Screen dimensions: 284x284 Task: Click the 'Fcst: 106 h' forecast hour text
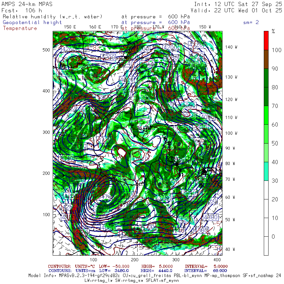point(22,10)
